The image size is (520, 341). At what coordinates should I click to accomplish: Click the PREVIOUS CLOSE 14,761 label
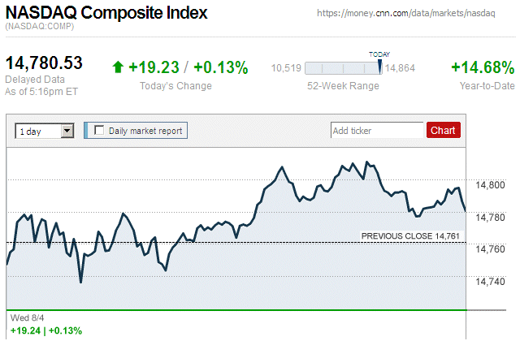click(410, 235)
